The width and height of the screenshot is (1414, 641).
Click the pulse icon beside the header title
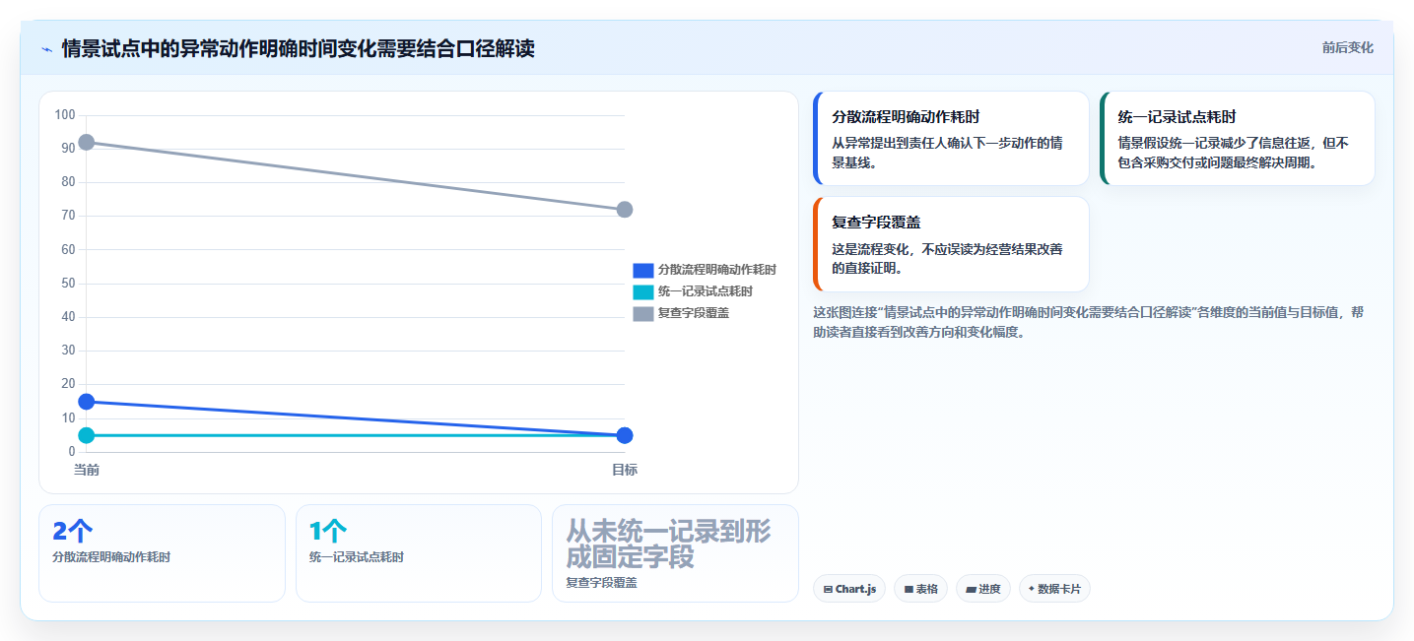click(46, 49)
